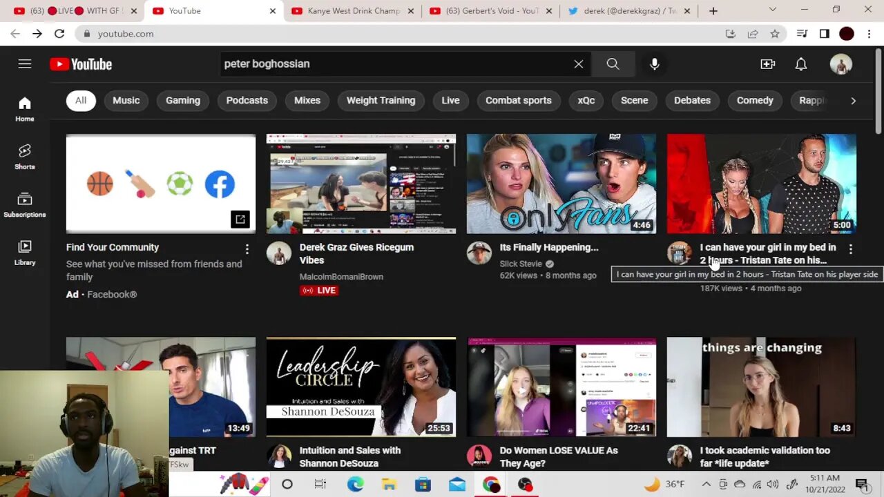The width and height of the screenshot is (884, 497).
Task: Select the Weight Training filter chip
Action: pyautogui.click(x=381, y=101)
